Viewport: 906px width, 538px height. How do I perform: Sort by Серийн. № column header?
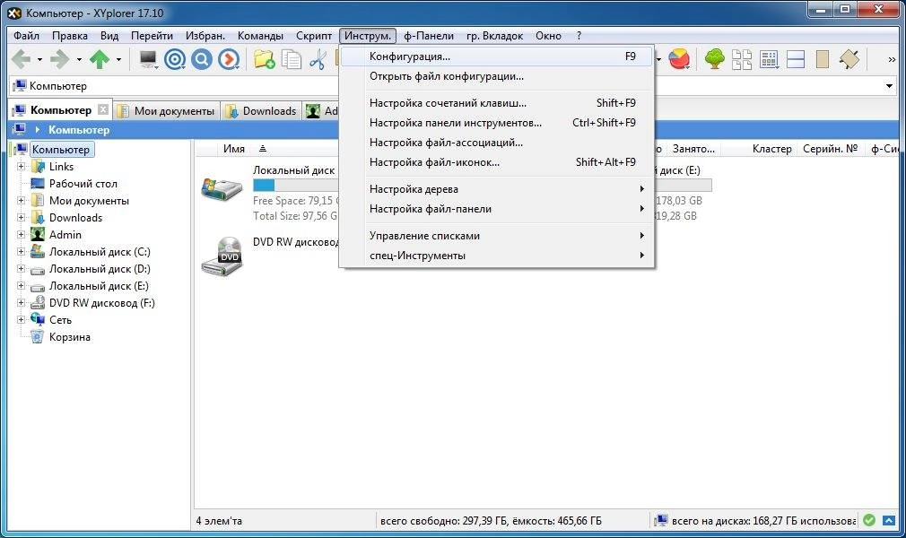[x=831, y=149]
